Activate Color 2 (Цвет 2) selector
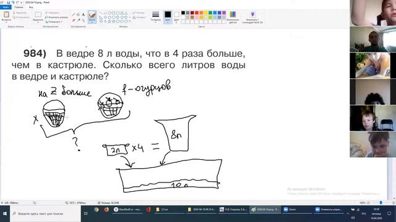This screenshot has width=396, height=222. pos(176,17)
